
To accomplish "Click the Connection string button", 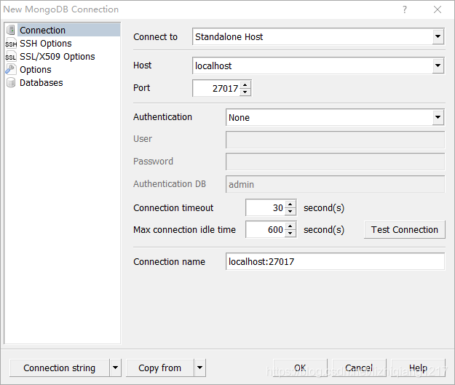I will [x=60, y=368].
